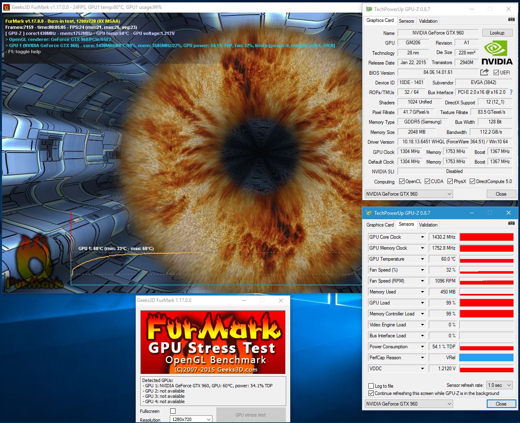Open the Memory Used sensor dropdown
Viewport: 520px width, 423px height.
click(x=422, y=292)
